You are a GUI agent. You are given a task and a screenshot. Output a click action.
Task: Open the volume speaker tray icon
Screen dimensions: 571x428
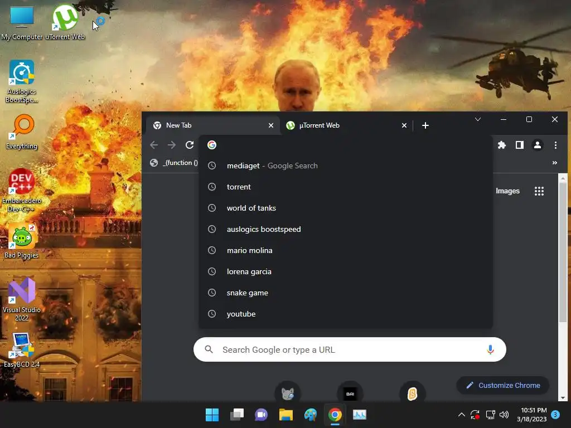pyautogui.click(x=504, y=415)
